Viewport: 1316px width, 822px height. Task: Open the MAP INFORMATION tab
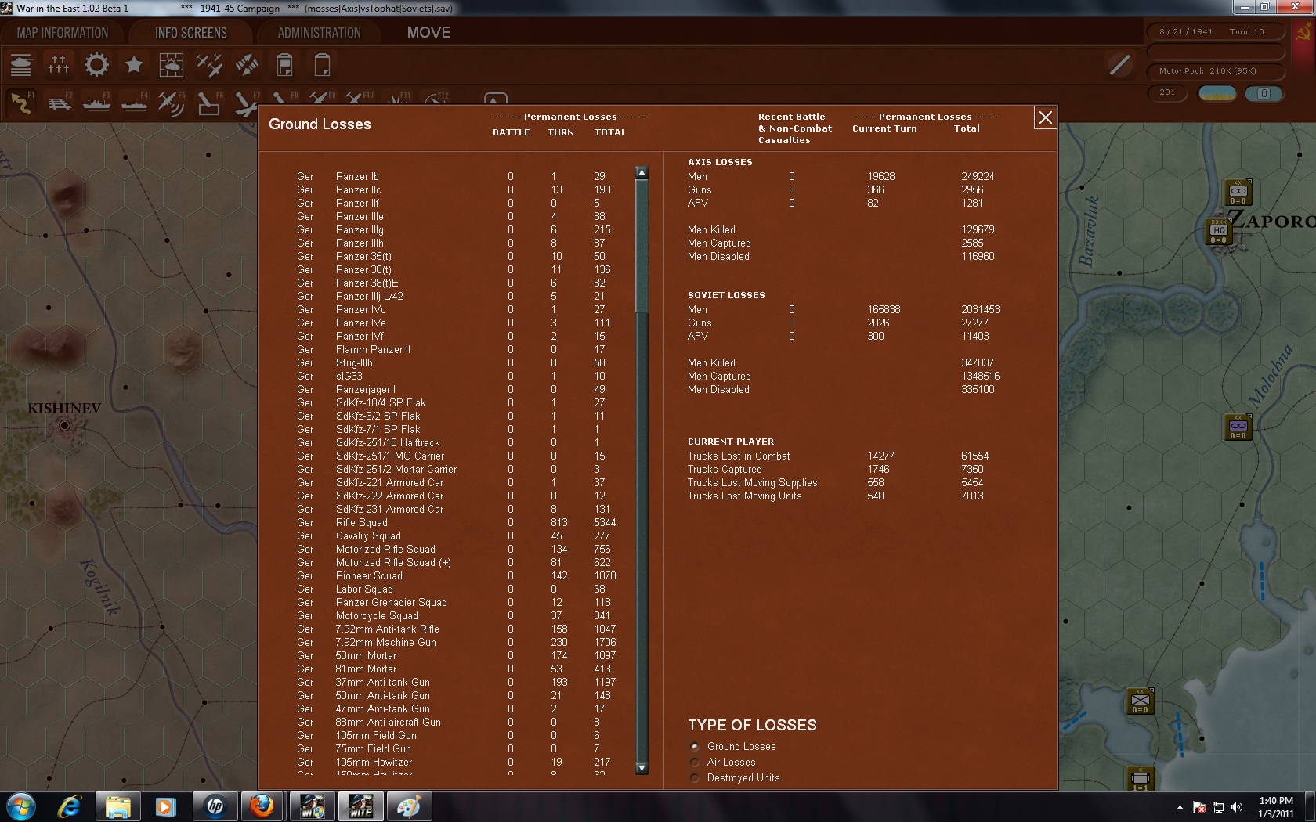[63, 33]
